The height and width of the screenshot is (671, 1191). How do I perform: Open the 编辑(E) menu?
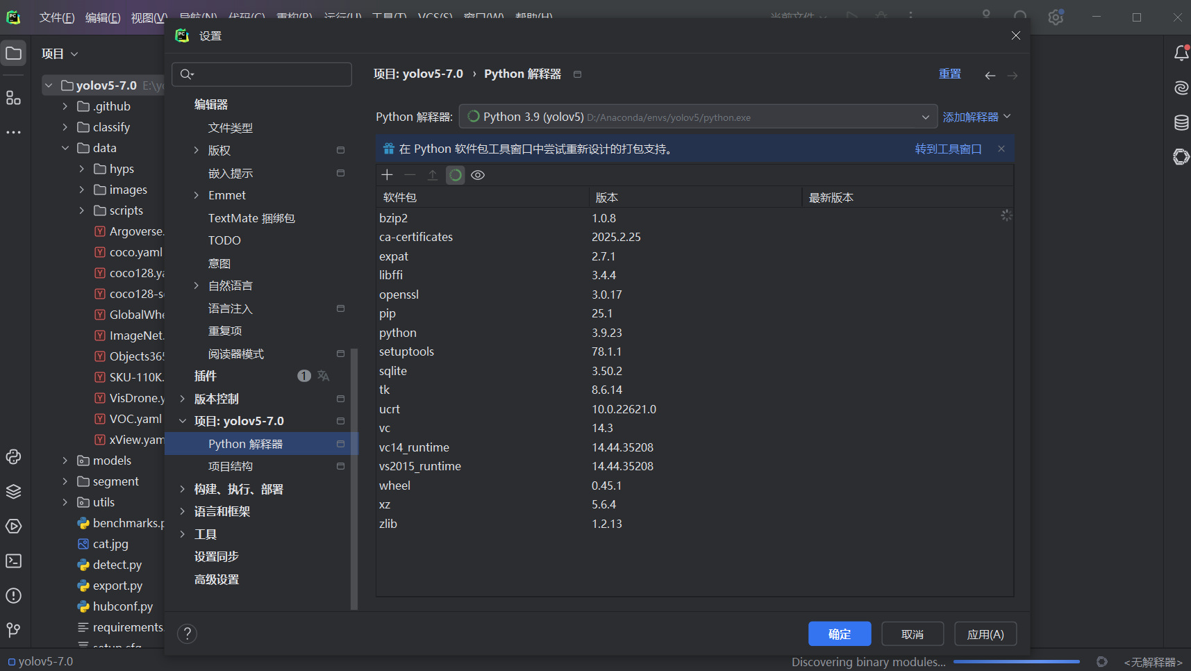pos(103,17)
